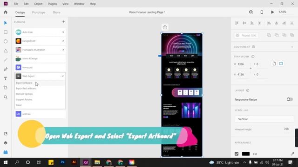Open the Libraries panel icon
The width and height of the screenshot is (298, 167).
pyautogui.click(x=6, y=134)
